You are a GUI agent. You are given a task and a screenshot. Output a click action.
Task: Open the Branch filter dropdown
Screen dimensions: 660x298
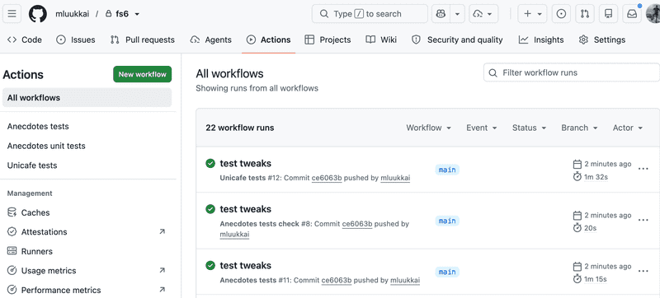tap(580, 128)
